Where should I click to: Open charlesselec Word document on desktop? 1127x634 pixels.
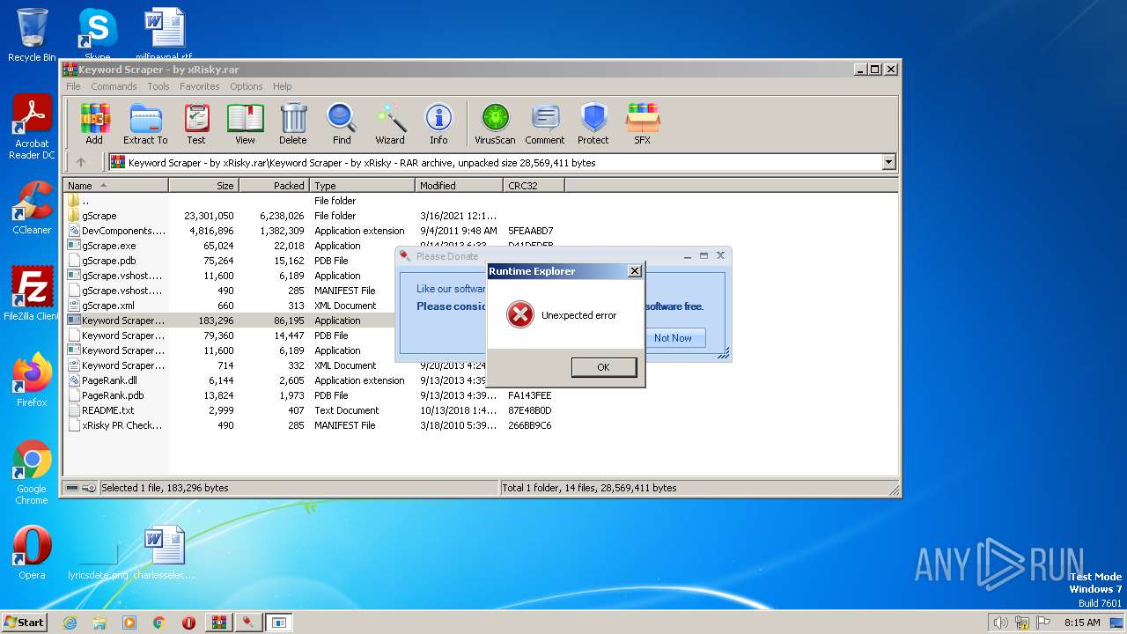(165, 553)
